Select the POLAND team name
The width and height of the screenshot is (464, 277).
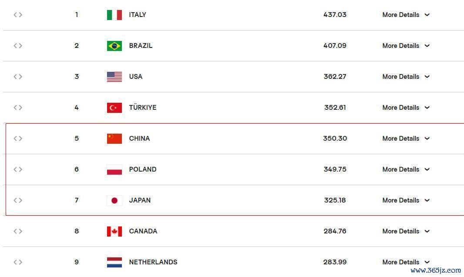point(143,169)
